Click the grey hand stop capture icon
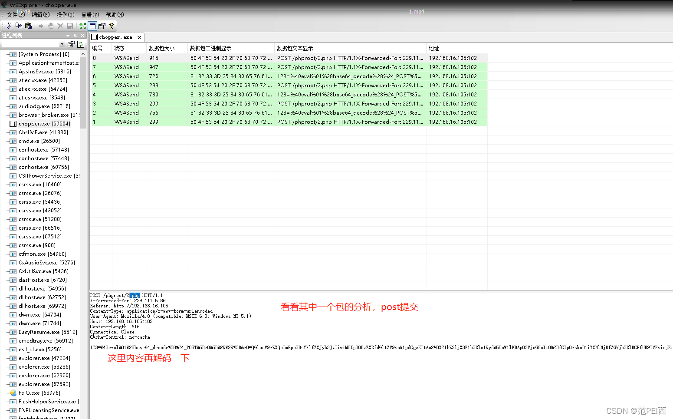The width and height of the screenshot is (673, 419). coord(50,26)
